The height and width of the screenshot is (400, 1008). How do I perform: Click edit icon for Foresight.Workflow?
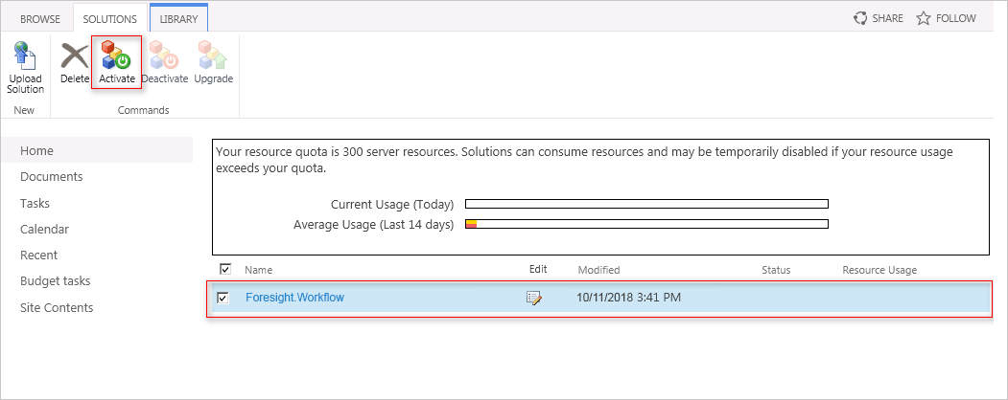(x=534, y=298)
